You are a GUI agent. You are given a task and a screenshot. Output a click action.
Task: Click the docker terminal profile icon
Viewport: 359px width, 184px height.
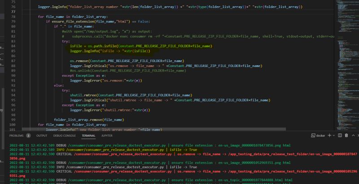[313, 135]
